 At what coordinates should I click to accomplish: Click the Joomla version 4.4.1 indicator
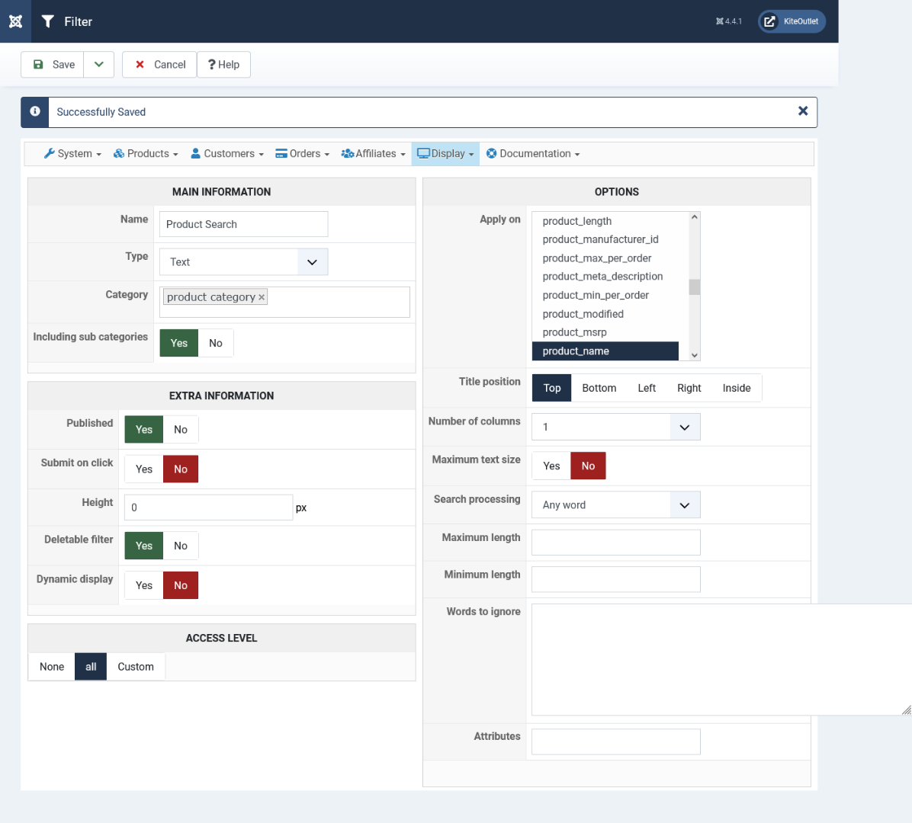729,21
